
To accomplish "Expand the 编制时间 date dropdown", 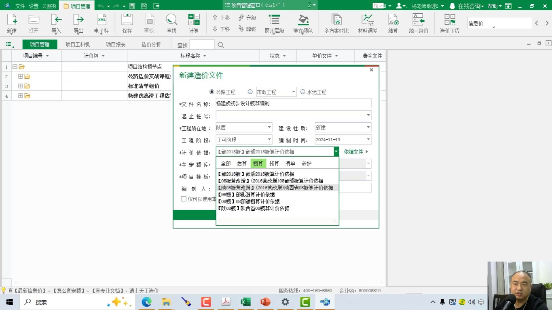I will click(x=368, y=139).
